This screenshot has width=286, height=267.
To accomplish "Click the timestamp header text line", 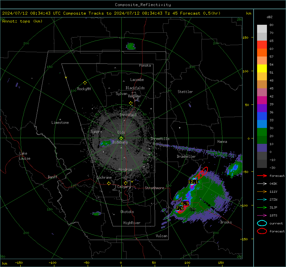I will click(x=111, y=13).
